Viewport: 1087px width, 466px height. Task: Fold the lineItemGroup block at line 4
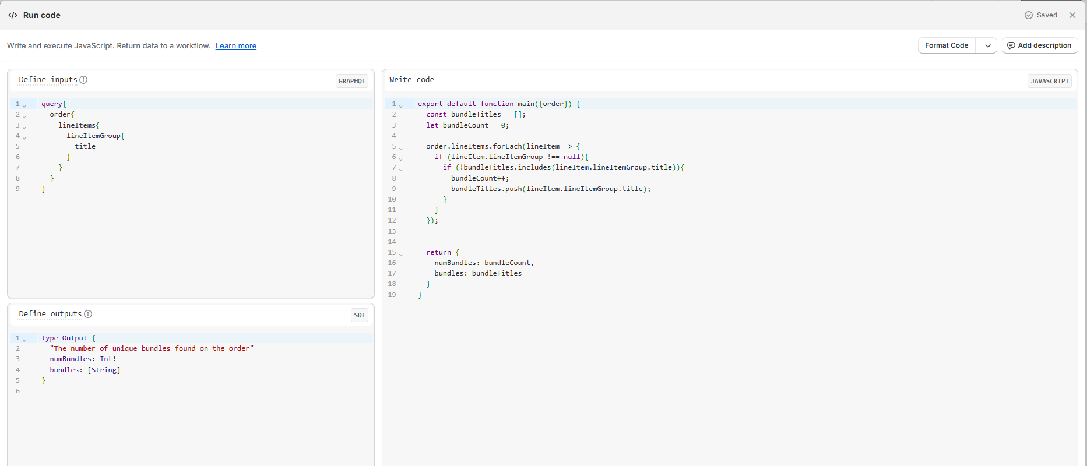point(24,137)
